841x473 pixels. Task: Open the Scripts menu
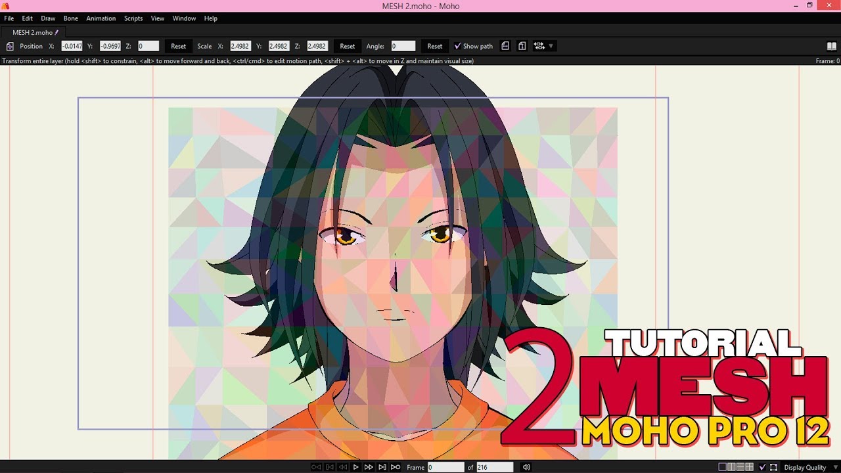point(133,18)
